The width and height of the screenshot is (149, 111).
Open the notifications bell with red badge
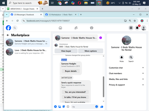137,28
